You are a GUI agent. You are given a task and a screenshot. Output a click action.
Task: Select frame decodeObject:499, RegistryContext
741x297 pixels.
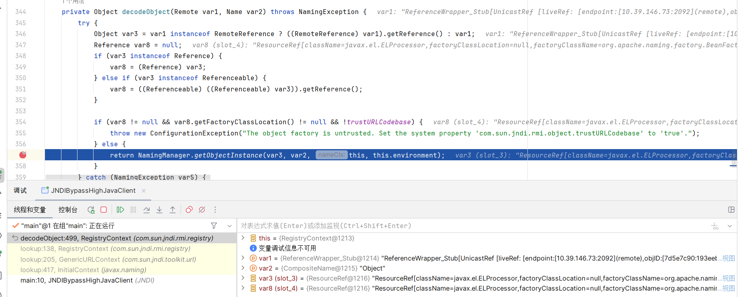[x=122, y=238]
